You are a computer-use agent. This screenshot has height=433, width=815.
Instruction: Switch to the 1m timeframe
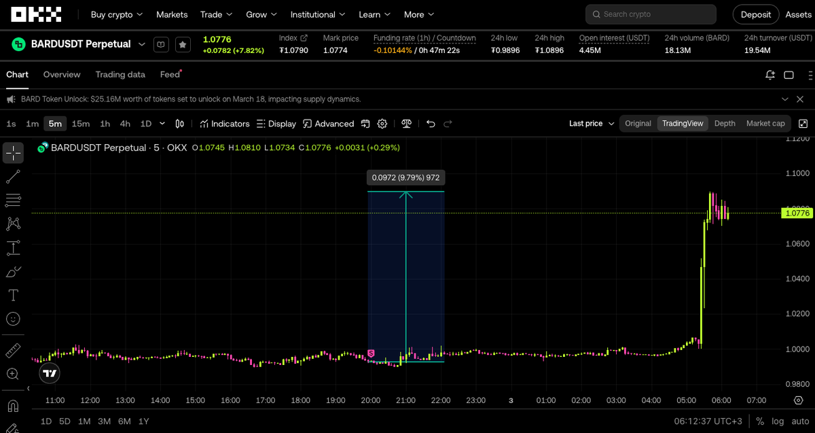[32, 124]
